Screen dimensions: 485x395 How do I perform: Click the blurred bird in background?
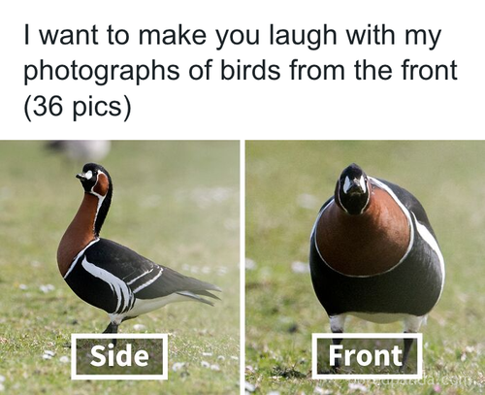coord(79,150)
